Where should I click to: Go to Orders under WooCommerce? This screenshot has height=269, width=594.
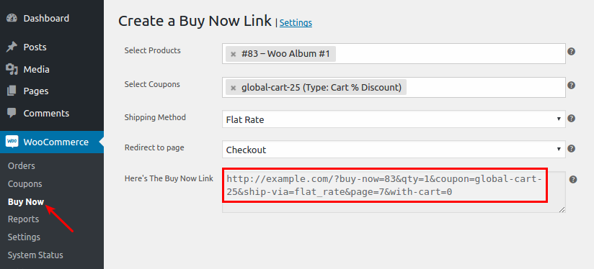21,166
